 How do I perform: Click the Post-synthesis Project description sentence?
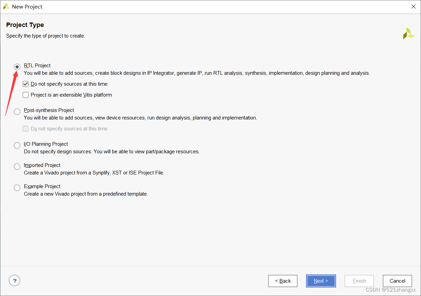pyautogui.click(x=140, y=118)
